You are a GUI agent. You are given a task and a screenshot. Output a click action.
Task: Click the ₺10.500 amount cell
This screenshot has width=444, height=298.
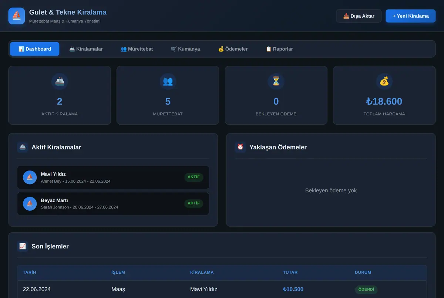pyautogui.click(x=293, y=289)
